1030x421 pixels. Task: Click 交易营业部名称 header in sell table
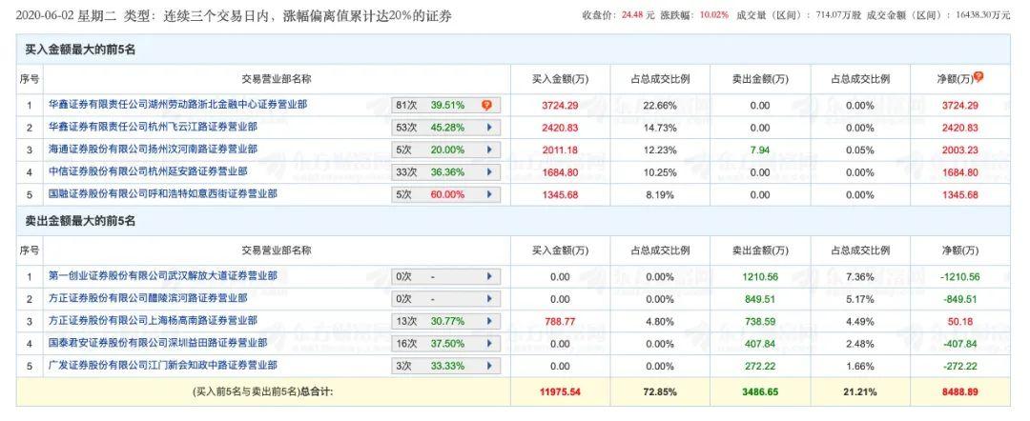(277, 250)
